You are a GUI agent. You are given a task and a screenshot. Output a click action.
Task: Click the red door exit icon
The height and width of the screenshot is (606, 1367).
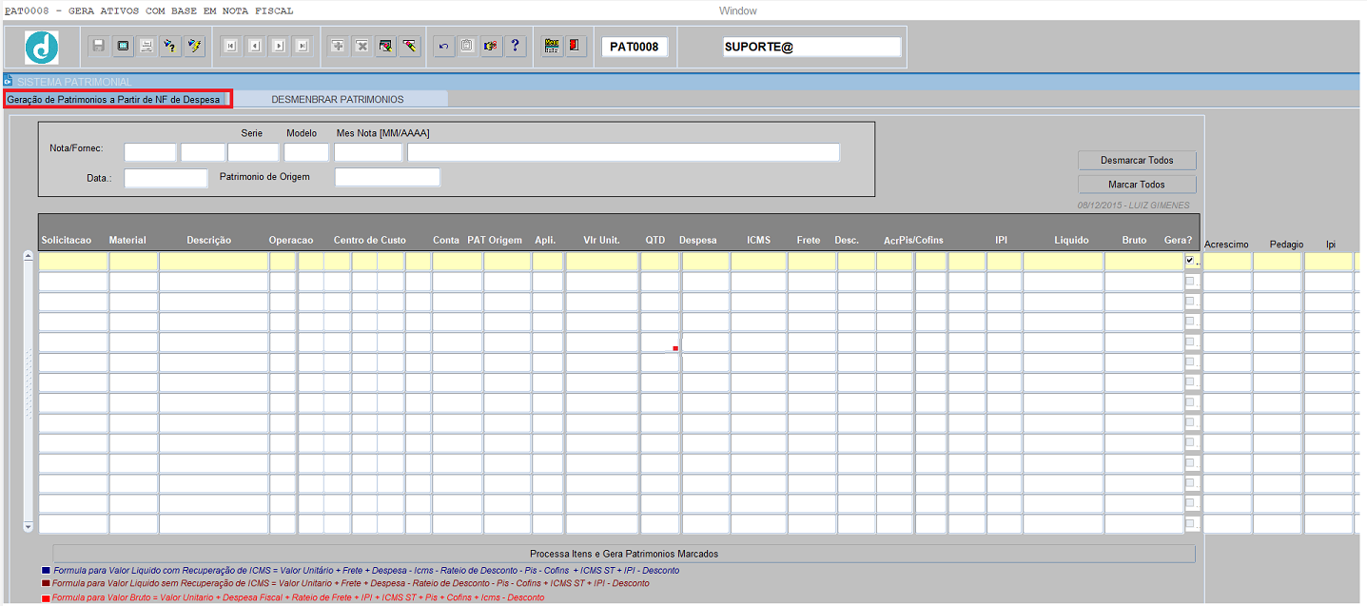[x=576, y=46]
